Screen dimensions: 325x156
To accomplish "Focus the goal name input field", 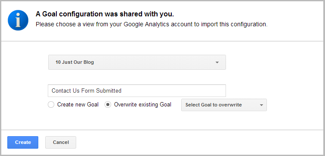I will [137, 90].
